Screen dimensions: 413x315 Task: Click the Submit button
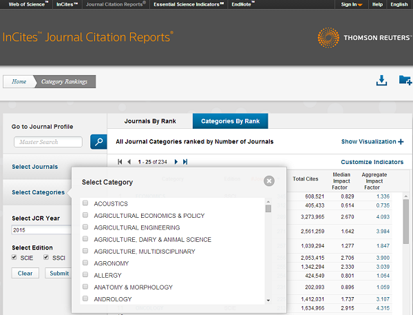(x=59, y=273)
